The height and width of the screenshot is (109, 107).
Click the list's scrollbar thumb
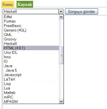tap(61, 55)
